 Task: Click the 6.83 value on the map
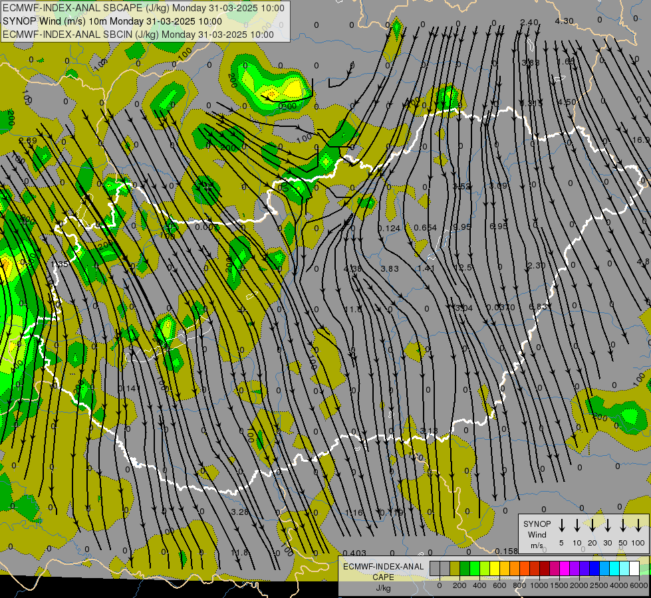538,306
